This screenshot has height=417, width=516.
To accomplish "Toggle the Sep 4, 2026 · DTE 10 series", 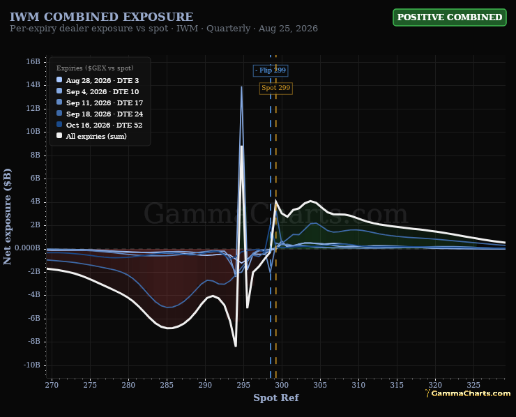I will tap(98, 91).
